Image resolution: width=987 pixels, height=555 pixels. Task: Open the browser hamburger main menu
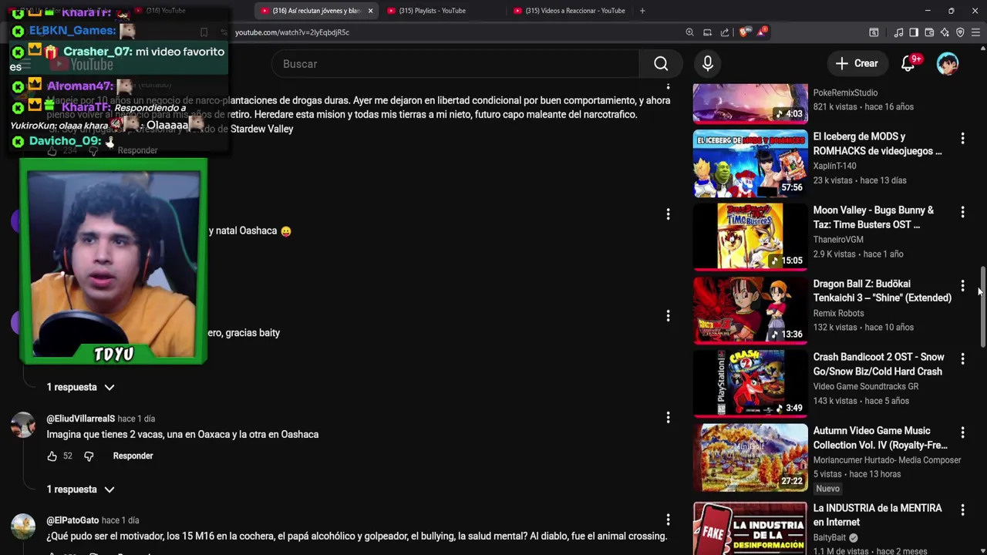975,32
